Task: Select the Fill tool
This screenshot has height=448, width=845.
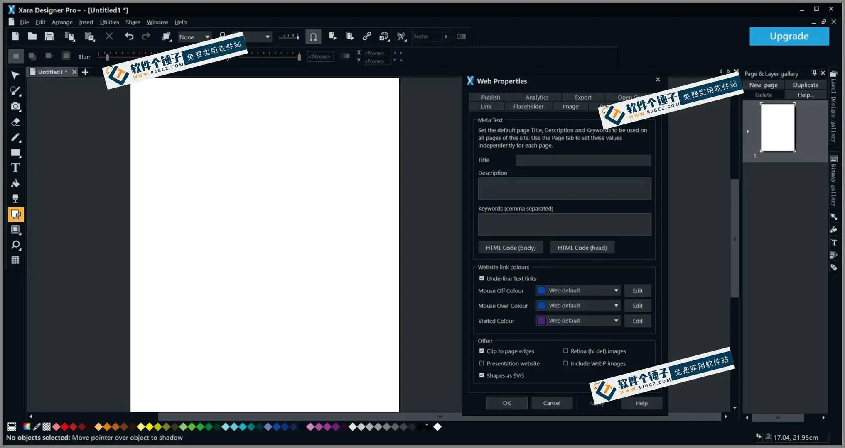Action: 15,183
